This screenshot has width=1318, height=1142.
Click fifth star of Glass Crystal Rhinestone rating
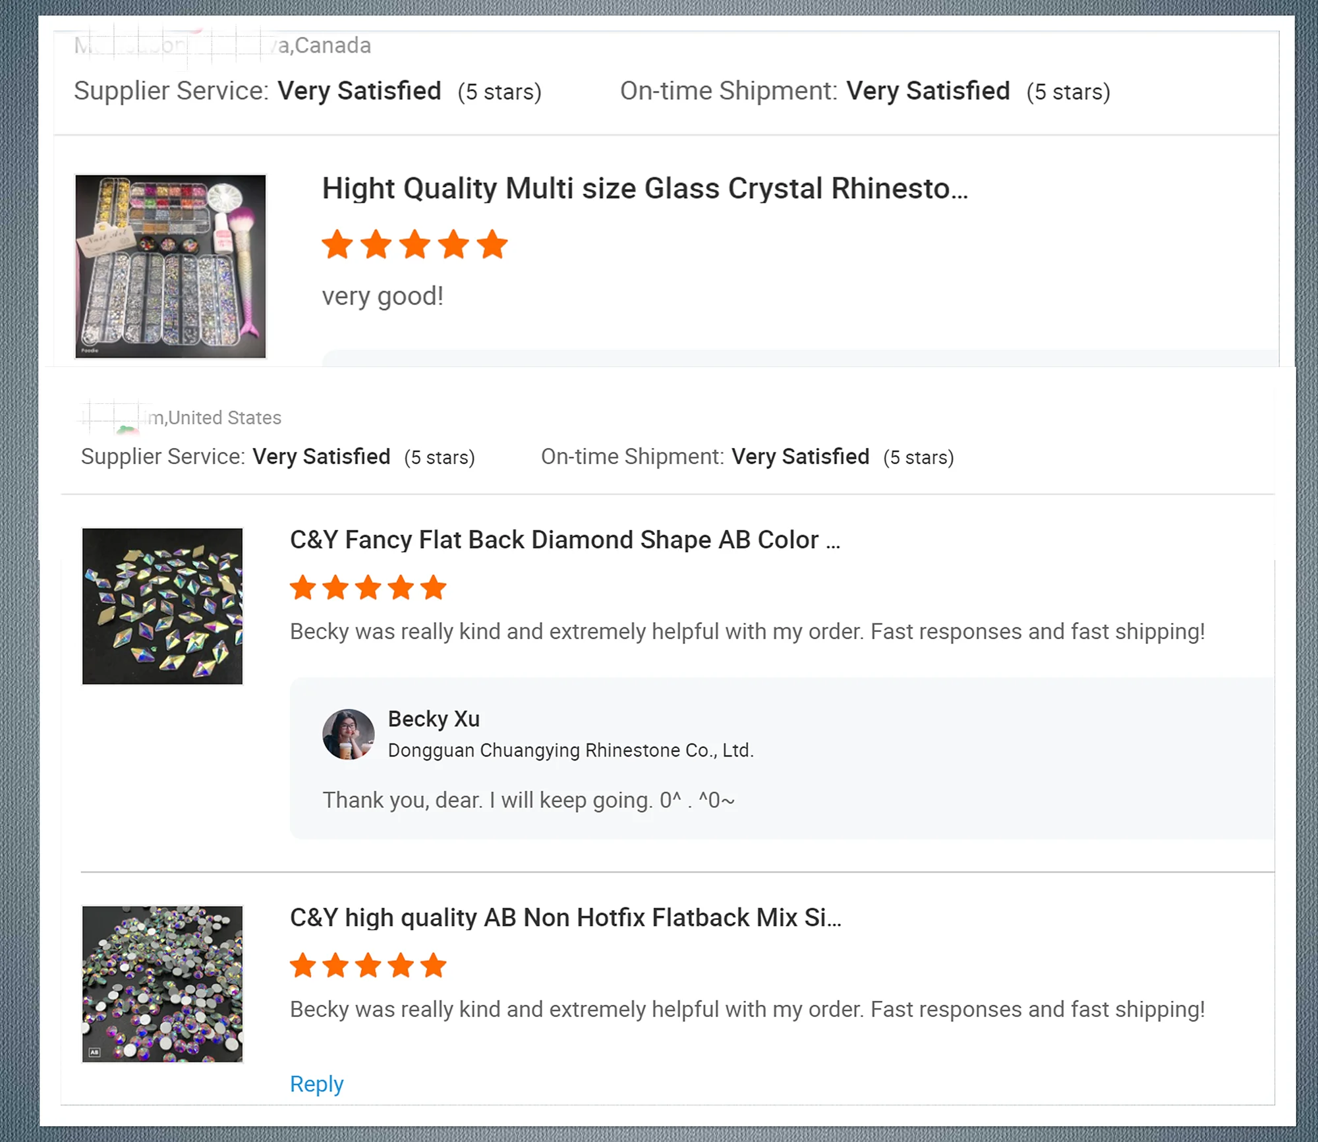pyautogui.click(x=492, y=244)
